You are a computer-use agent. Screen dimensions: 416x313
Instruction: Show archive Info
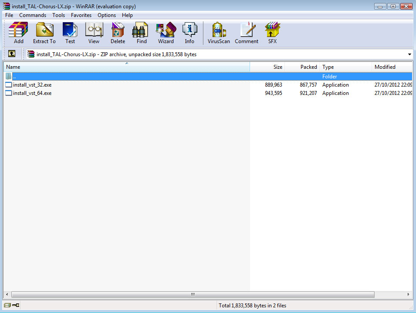(189, 33)
